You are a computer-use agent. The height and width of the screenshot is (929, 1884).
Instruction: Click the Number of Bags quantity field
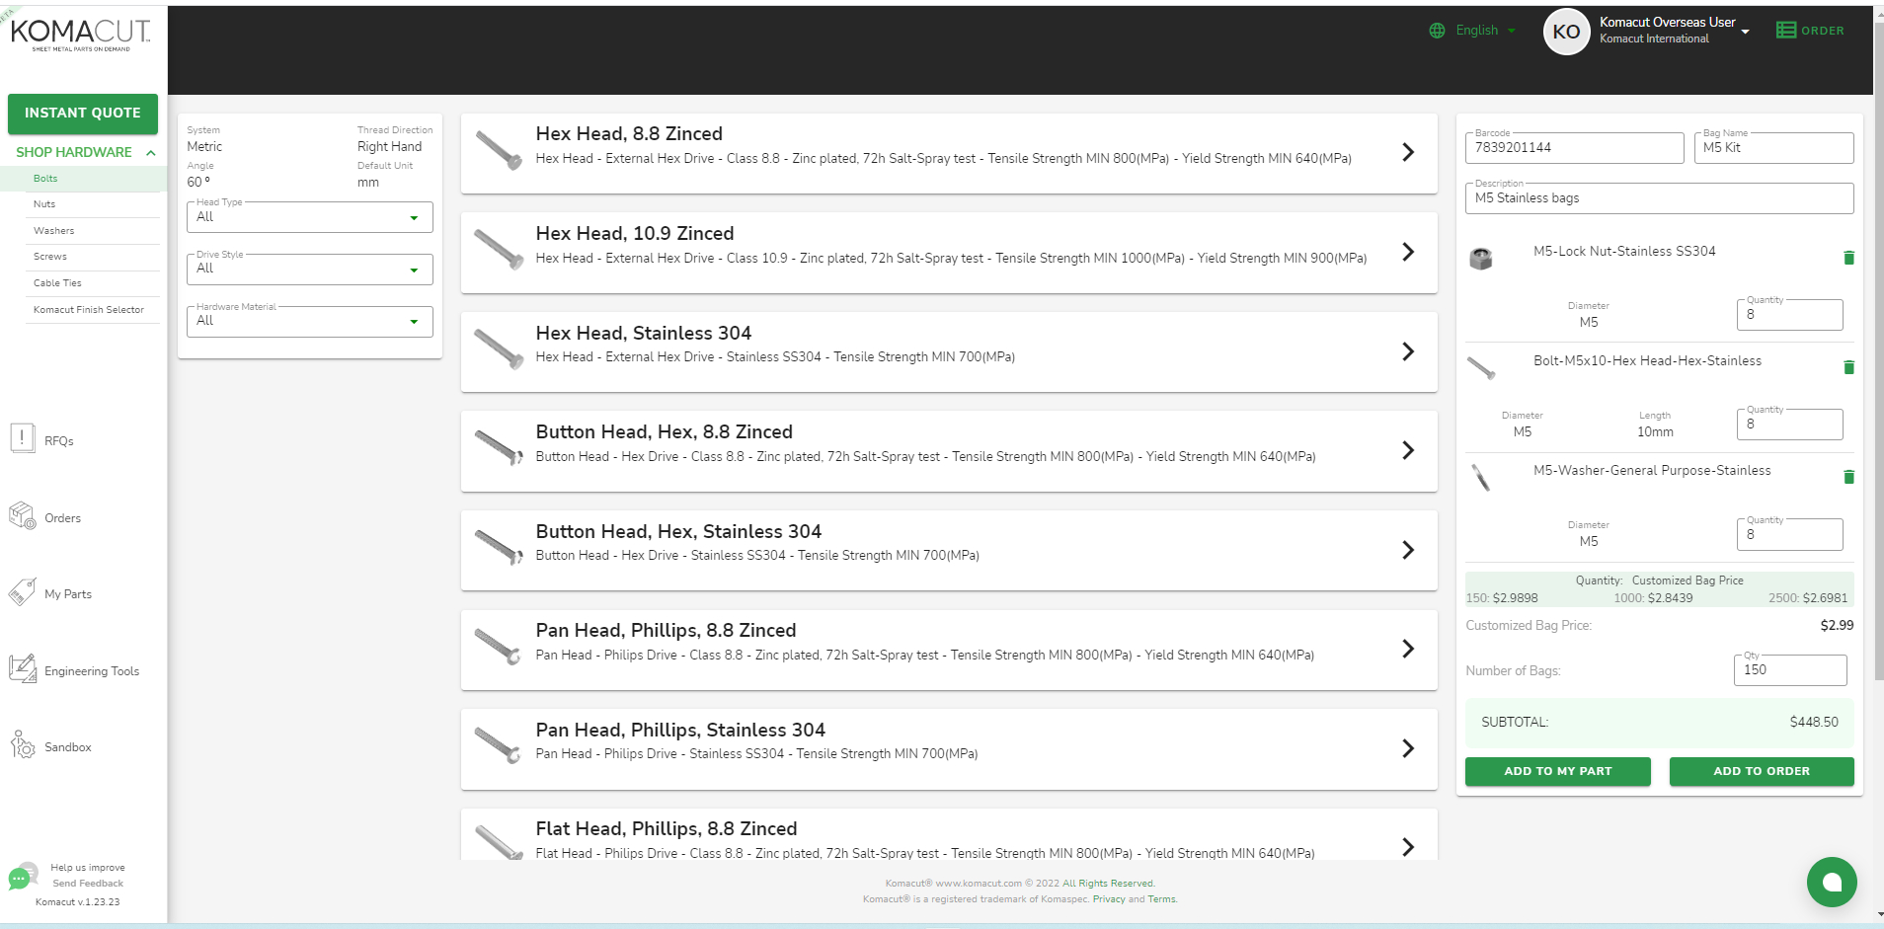tap(1788, 670)
